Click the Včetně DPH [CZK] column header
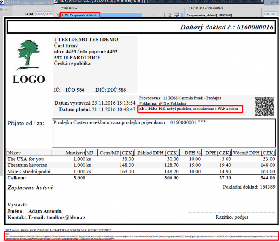The width and height of the screenshot is (280, 242). 254,153
